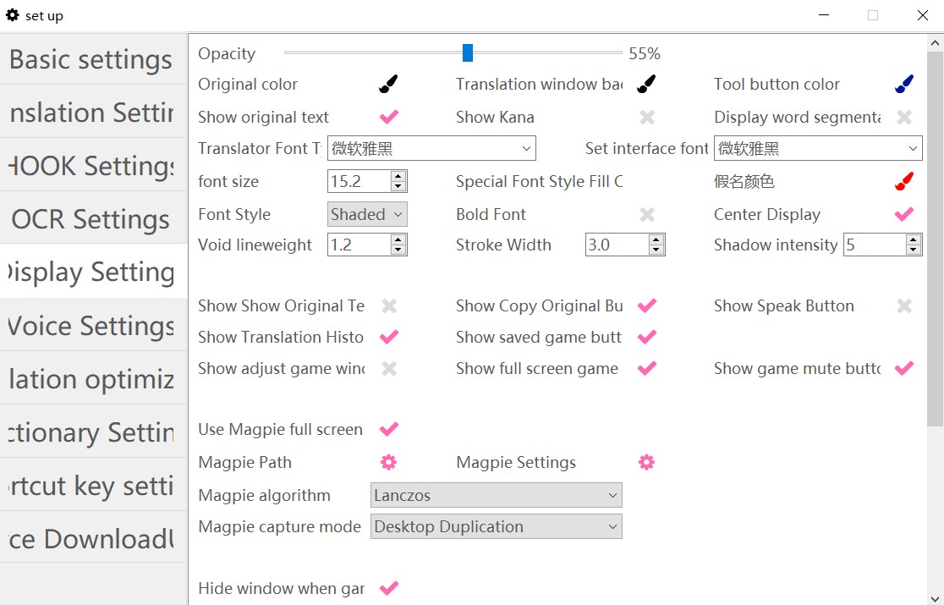Enable the Bold Font toggle
944x605 pixels.
(646, 215)
